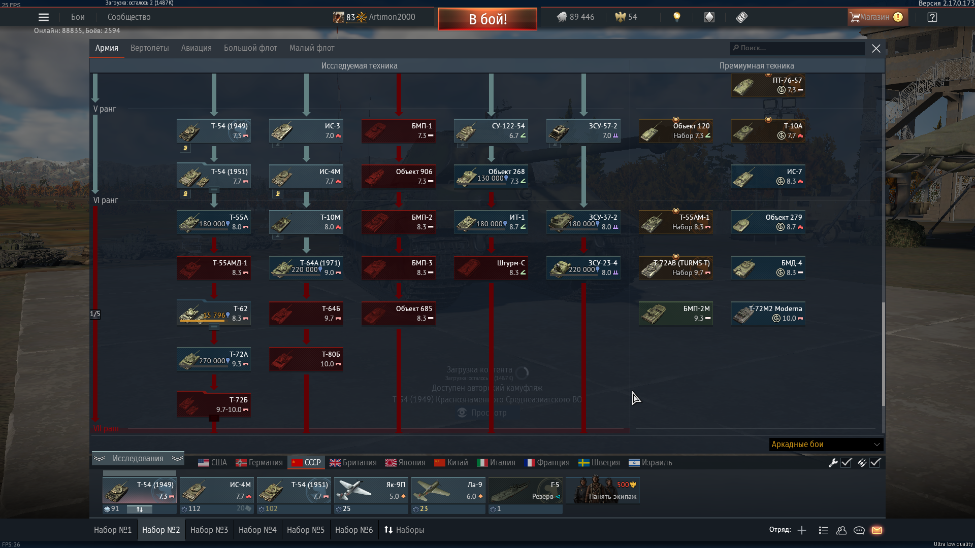
Task: Expand the folded group under Т-62
Action: pos(214,327)
